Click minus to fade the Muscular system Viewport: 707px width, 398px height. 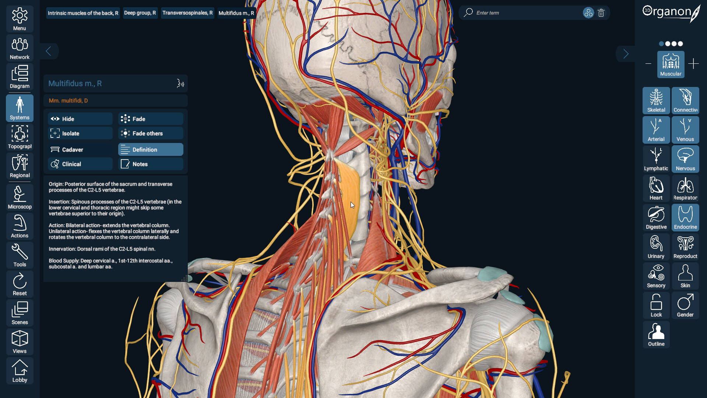(648, 63)
